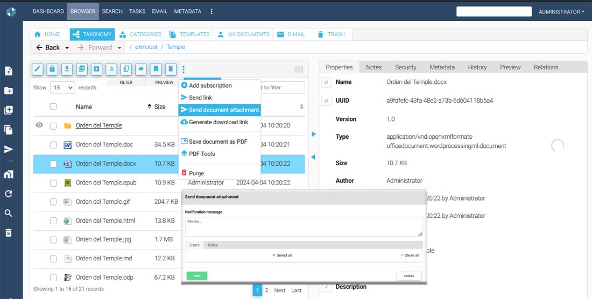592x299 pixels.
Task: Click Cancel in Send document attachment dialog
Action: tap(408, 276)
